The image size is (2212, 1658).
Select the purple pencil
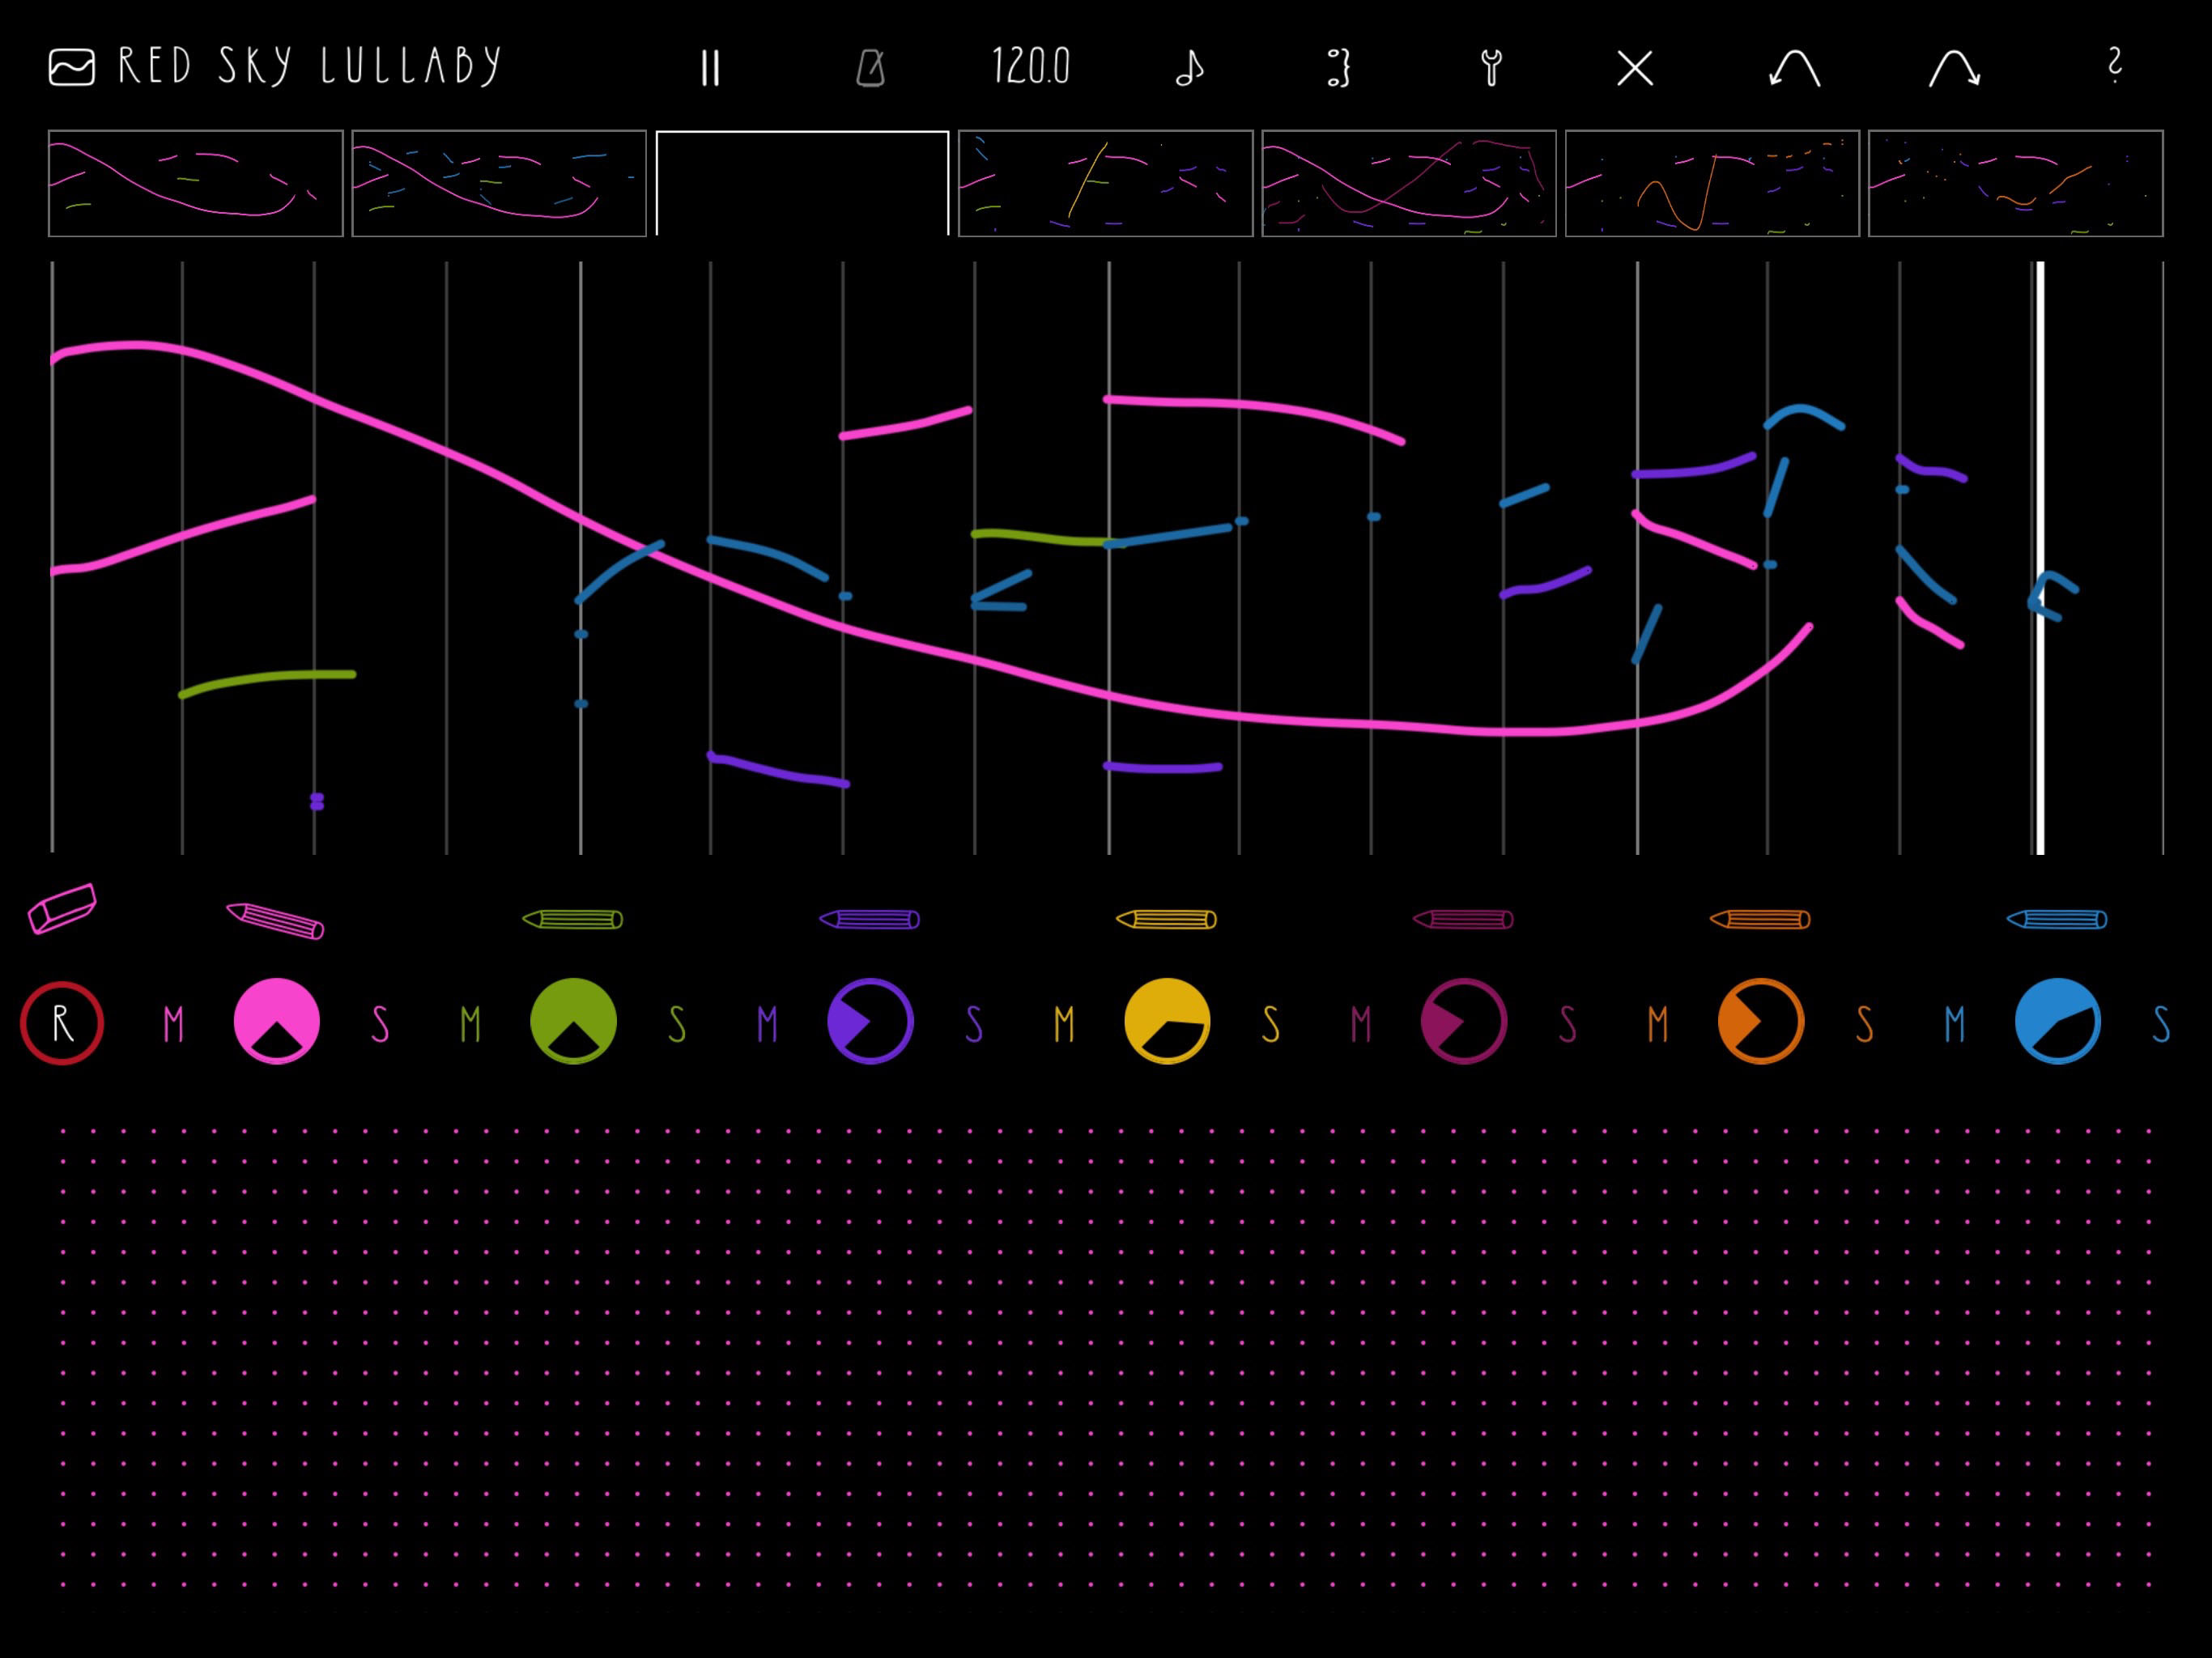pos(870,919)
